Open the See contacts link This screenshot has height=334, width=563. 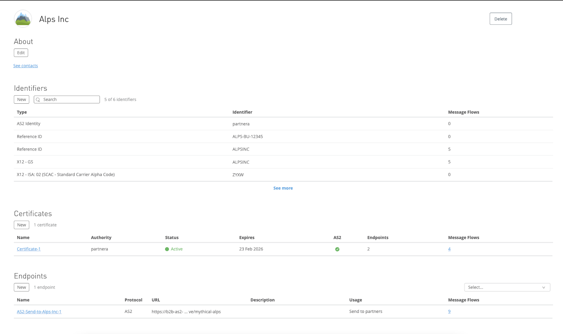[x=26, y=66]
